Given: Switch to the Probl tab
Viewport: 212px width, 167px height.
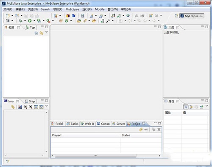Looking at the screenshot, I should pos(57,124).
